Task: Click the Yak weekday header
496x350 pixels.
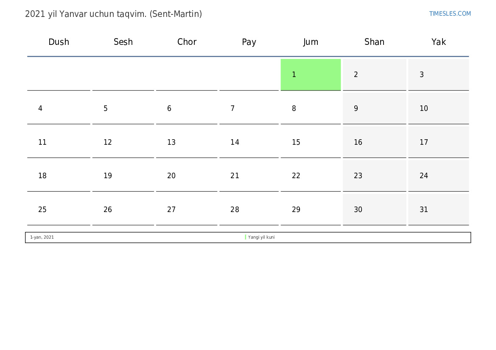Action: 438,42
